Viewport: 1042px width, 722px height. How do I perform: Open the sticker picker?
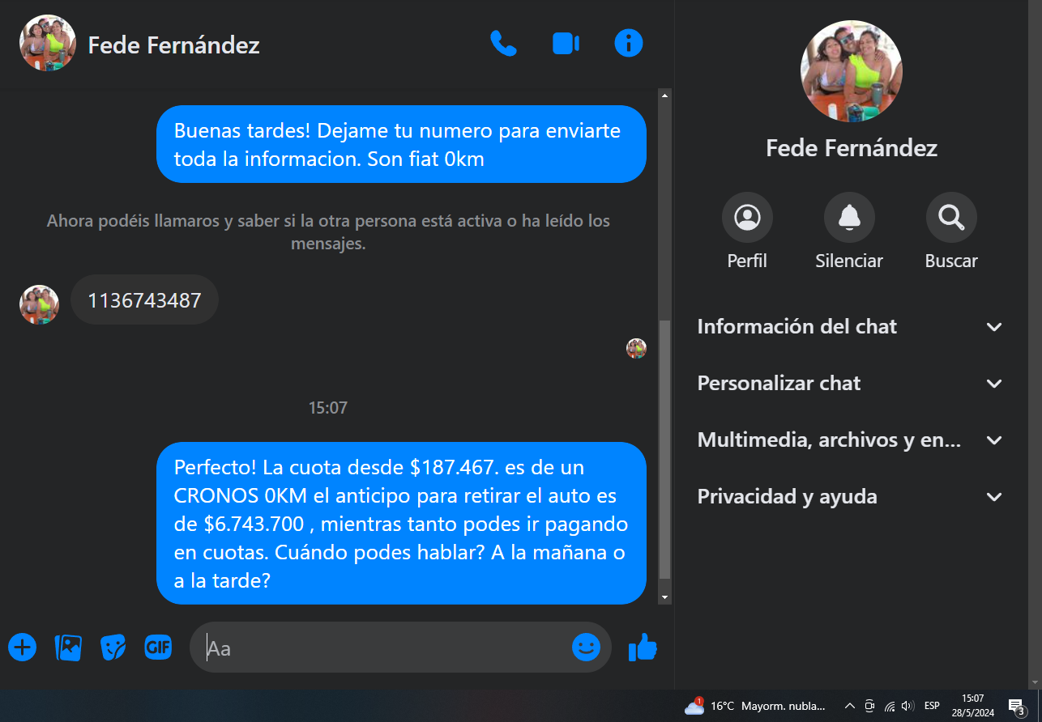pos(113,648)
